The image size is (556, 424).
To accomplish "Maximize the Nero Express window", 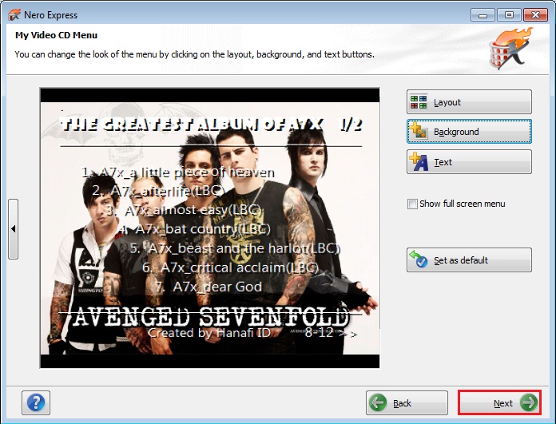I will point(509,15).
